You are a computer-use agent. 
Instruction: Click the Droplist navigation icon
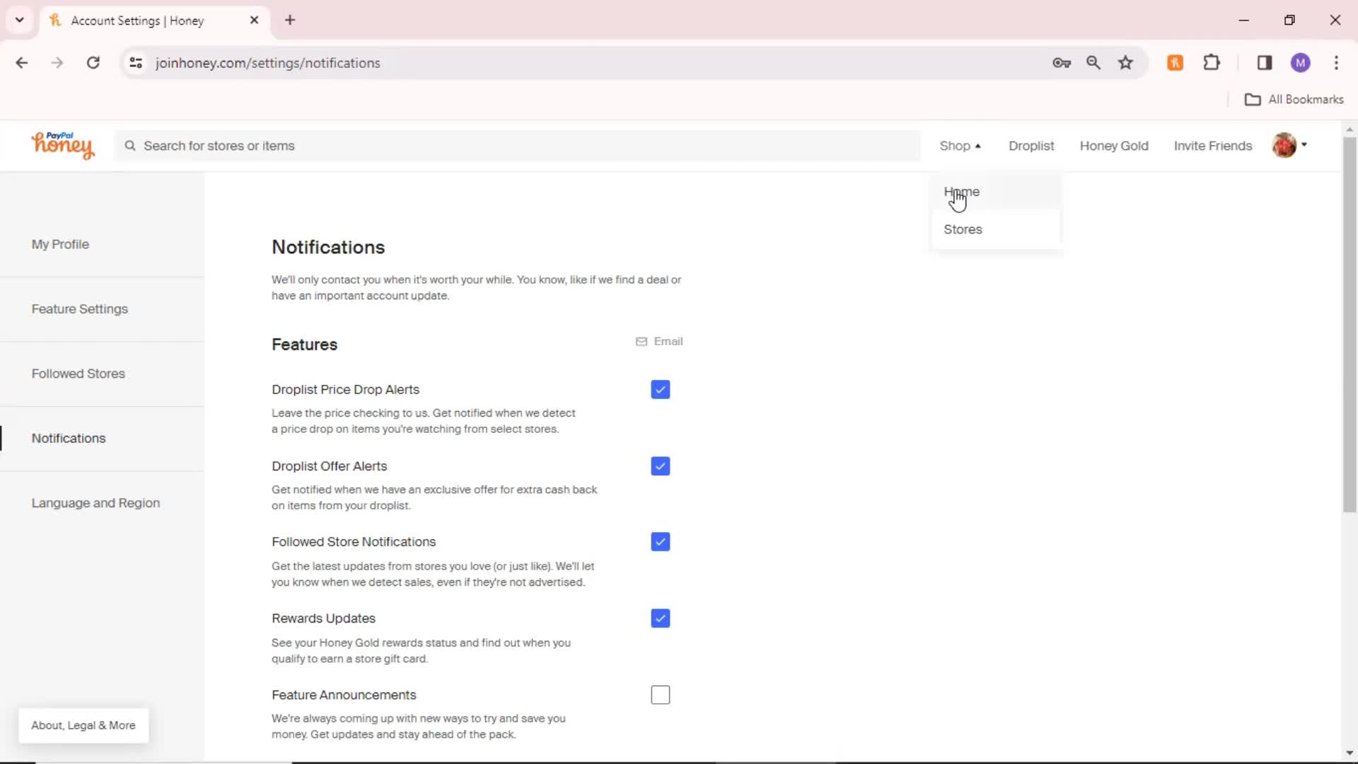(x=1031, y=146)
